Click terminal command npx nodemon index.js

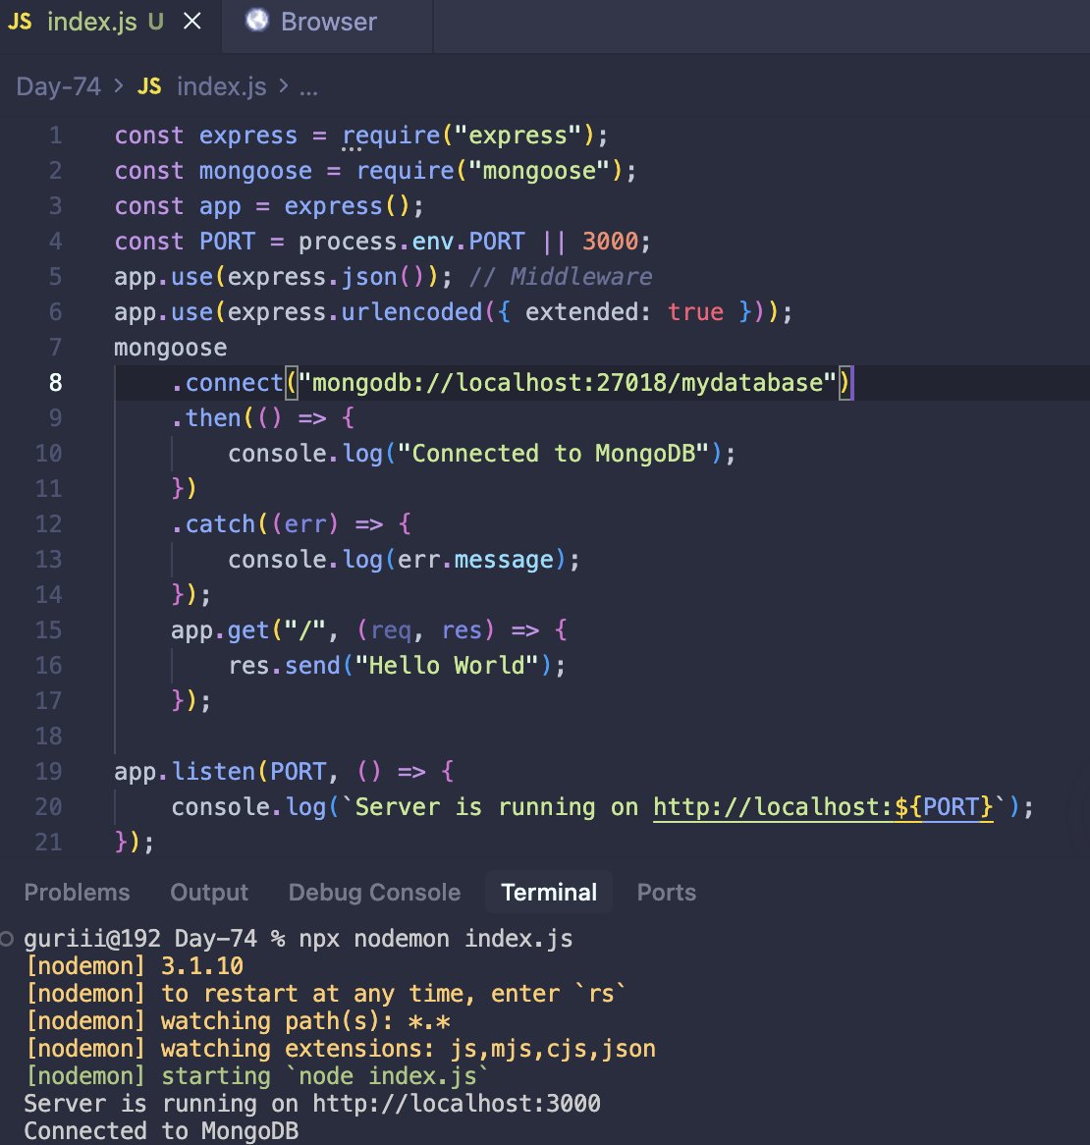tap(436, 939)
